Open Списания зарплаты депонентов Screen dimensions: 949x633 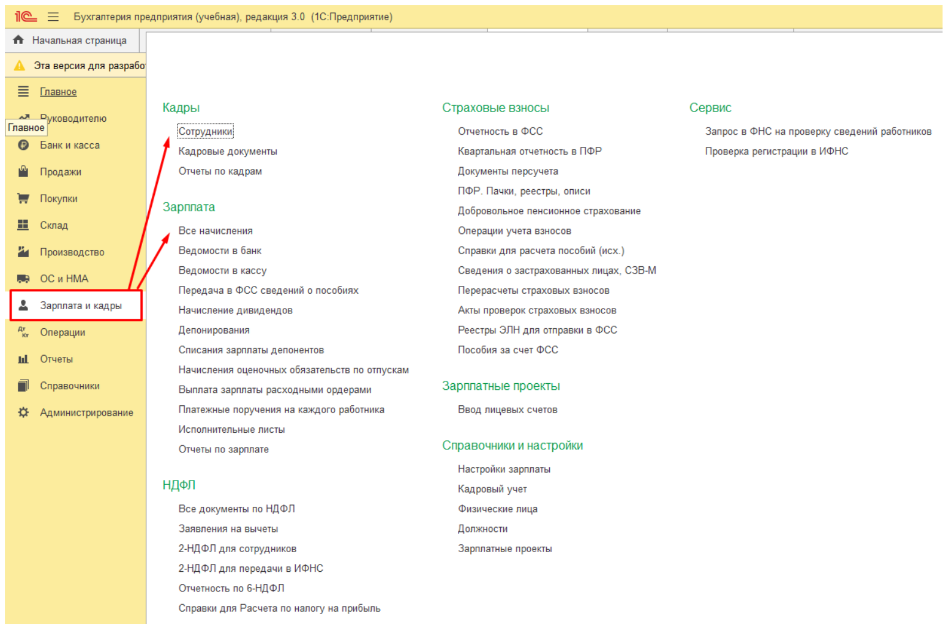click(251, 350)
